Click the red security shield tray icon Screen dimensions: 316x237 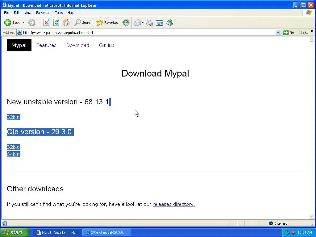pyautogui.click(x=293, y=232)
